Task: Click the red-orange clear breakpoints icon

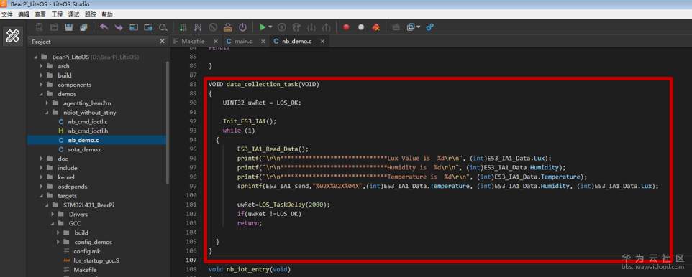Action: point(376,27)
